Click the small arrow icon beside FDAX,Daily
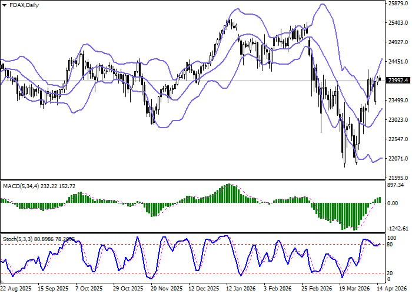 pyautogui.click(x=4, y=4)
